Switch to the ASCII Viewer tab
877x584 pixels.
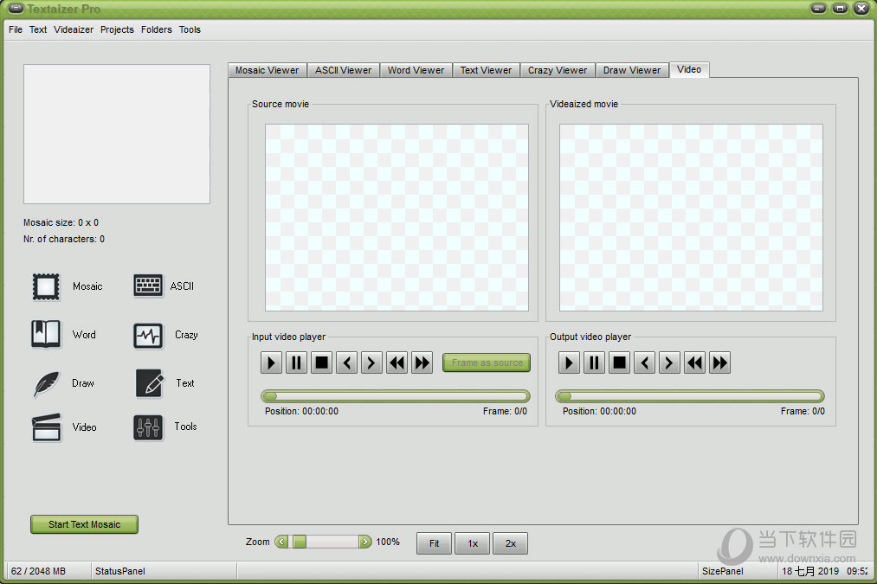click(344, 70)
